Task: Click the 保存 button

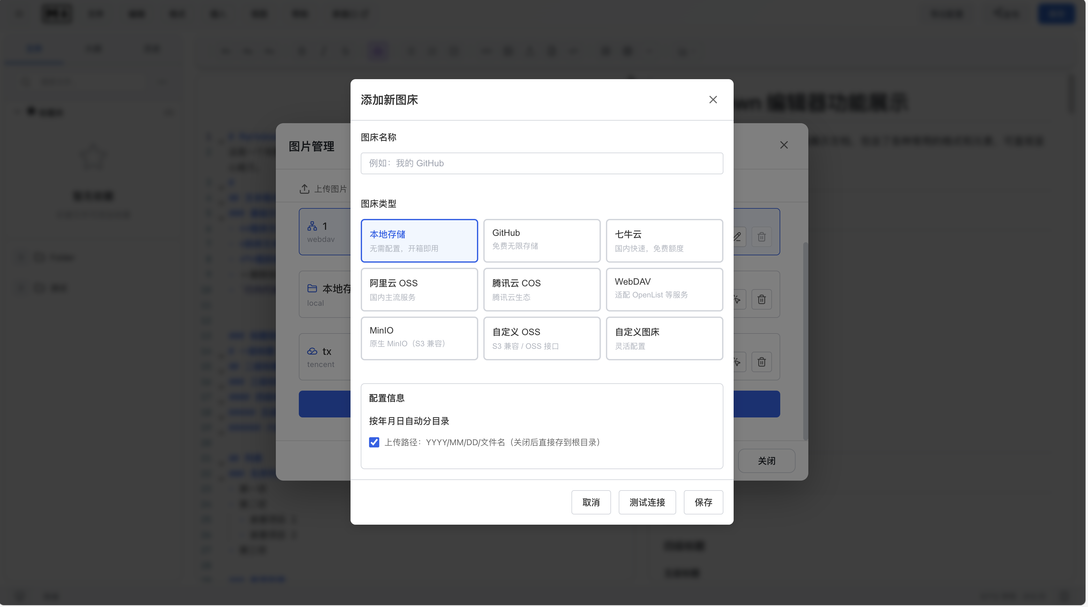Action: coord(703,502)
